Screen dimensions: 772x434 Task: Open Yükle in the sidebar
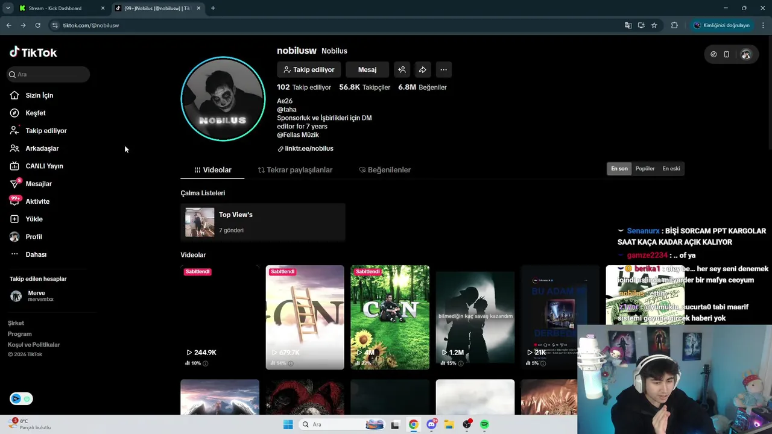[x=26, y=219]
